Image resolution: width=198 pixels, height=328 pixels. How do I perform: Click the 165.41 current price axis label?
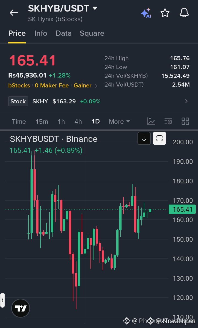[182, 210]
